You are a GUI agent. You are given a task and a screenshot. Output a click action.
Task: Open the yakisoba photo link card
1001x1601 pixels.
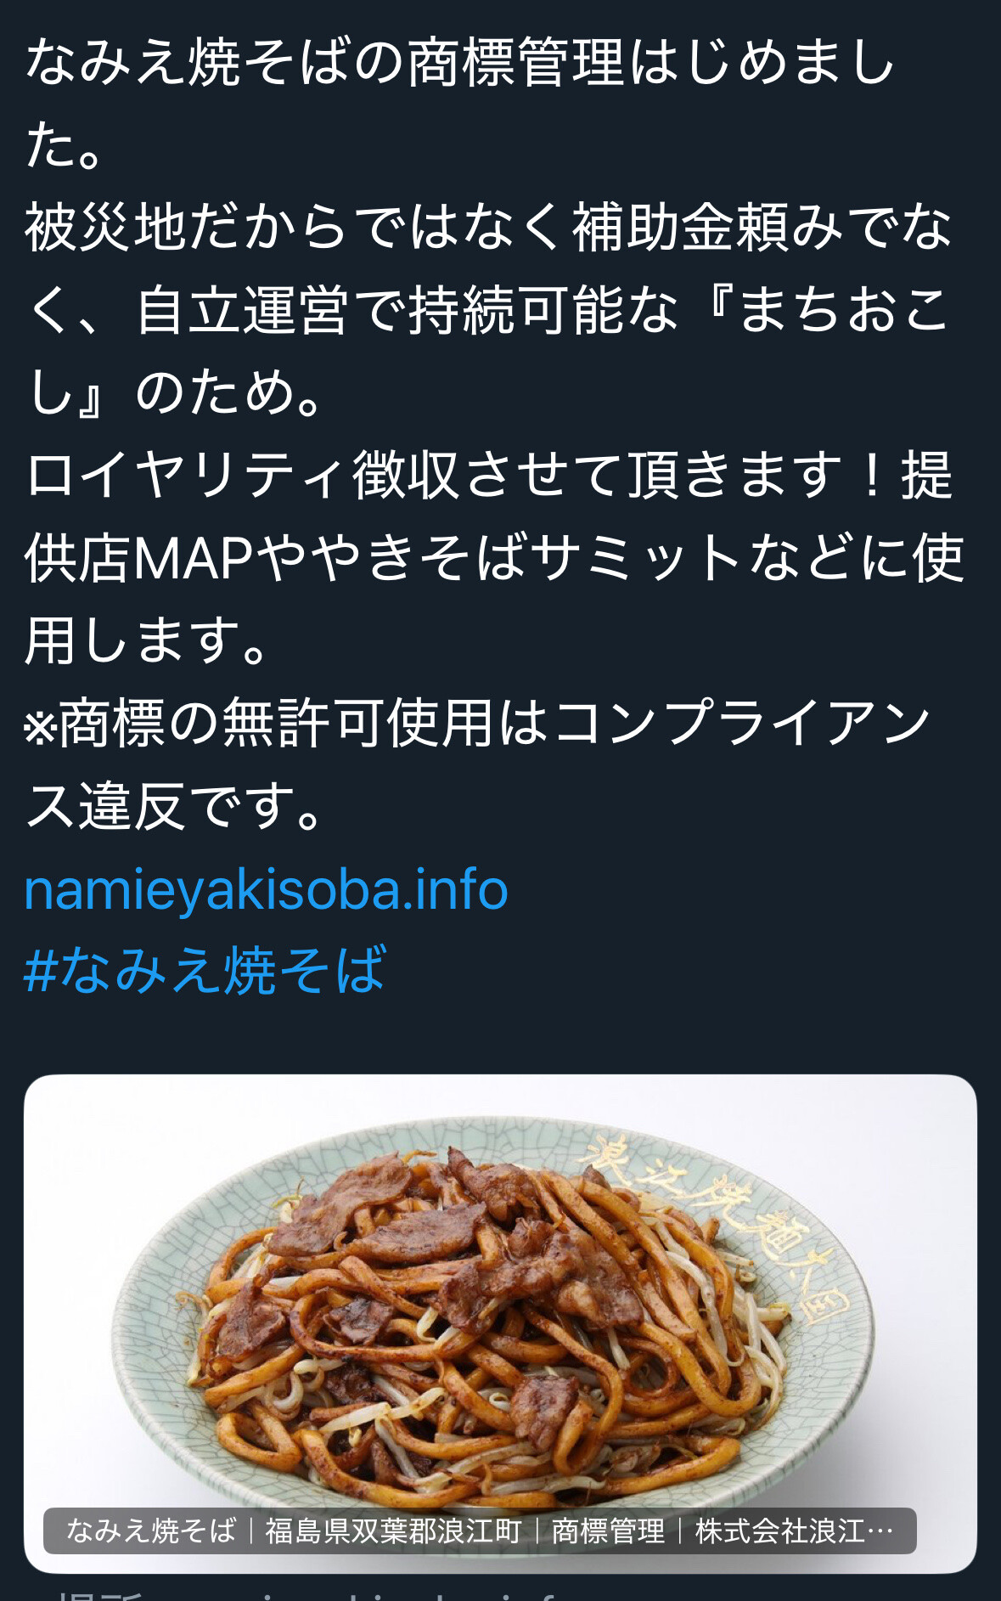pos(500,1323)
